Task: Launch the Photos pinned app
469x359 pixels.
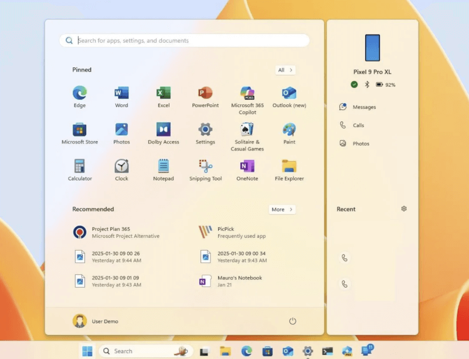Action: click(x=121, y=134)
